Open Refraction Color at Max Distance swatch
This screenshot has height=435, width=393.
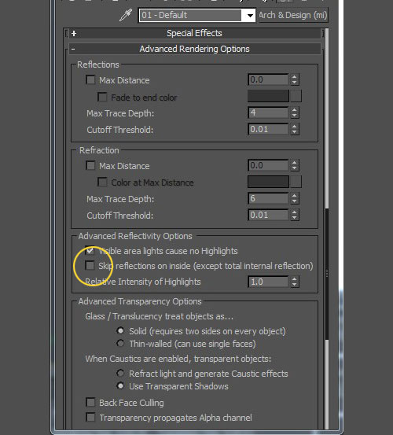[268, 182]
